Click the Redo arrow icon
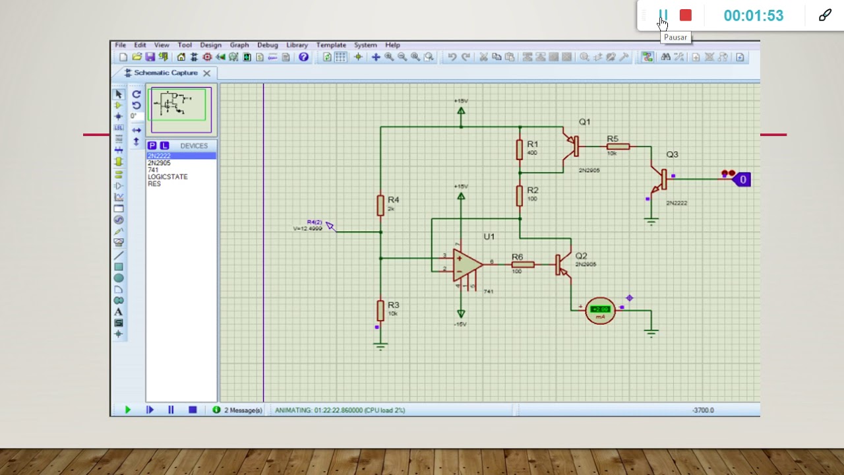Image resolution: width=844 pixels, height=475 pixels. [x=465, y=57]
